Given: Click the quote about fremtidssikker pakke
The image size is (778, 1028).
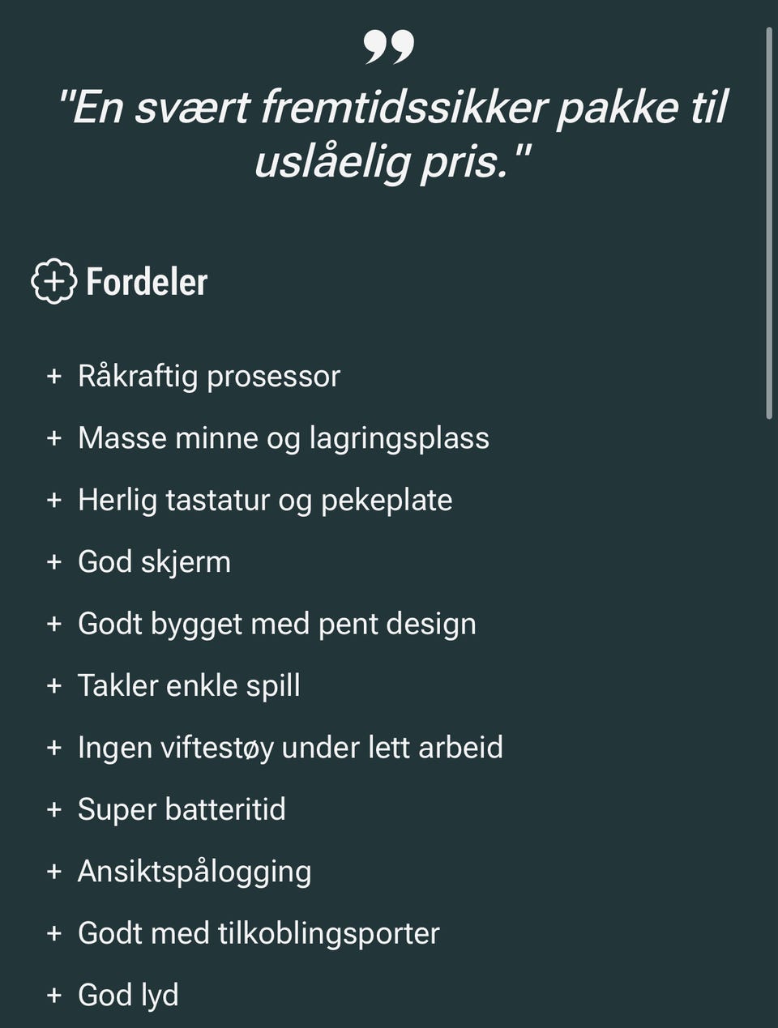Looking at the screenshot, I should pyautogui.click(x=391, y=134).
